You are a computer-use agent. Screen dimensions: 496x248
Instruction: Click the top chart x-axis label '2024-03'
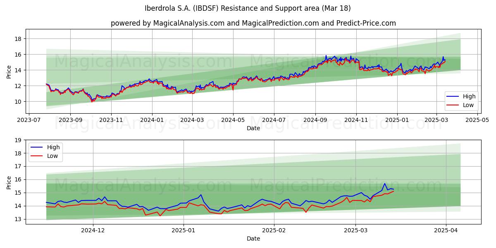tap(192, 120)
